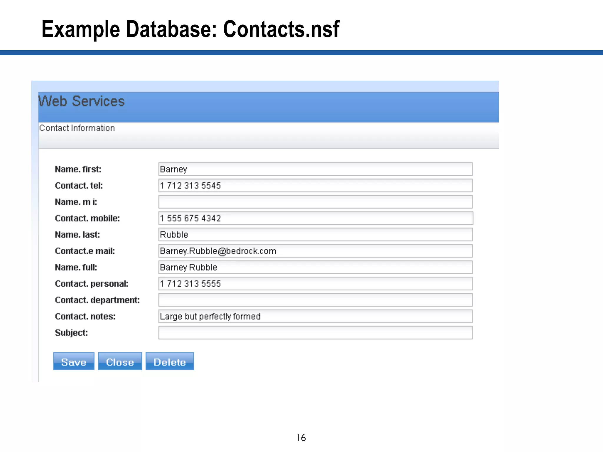Viewport: 603px width, 452px height.
Task: Select the Contact. notes field
Action: click(315, 316)
